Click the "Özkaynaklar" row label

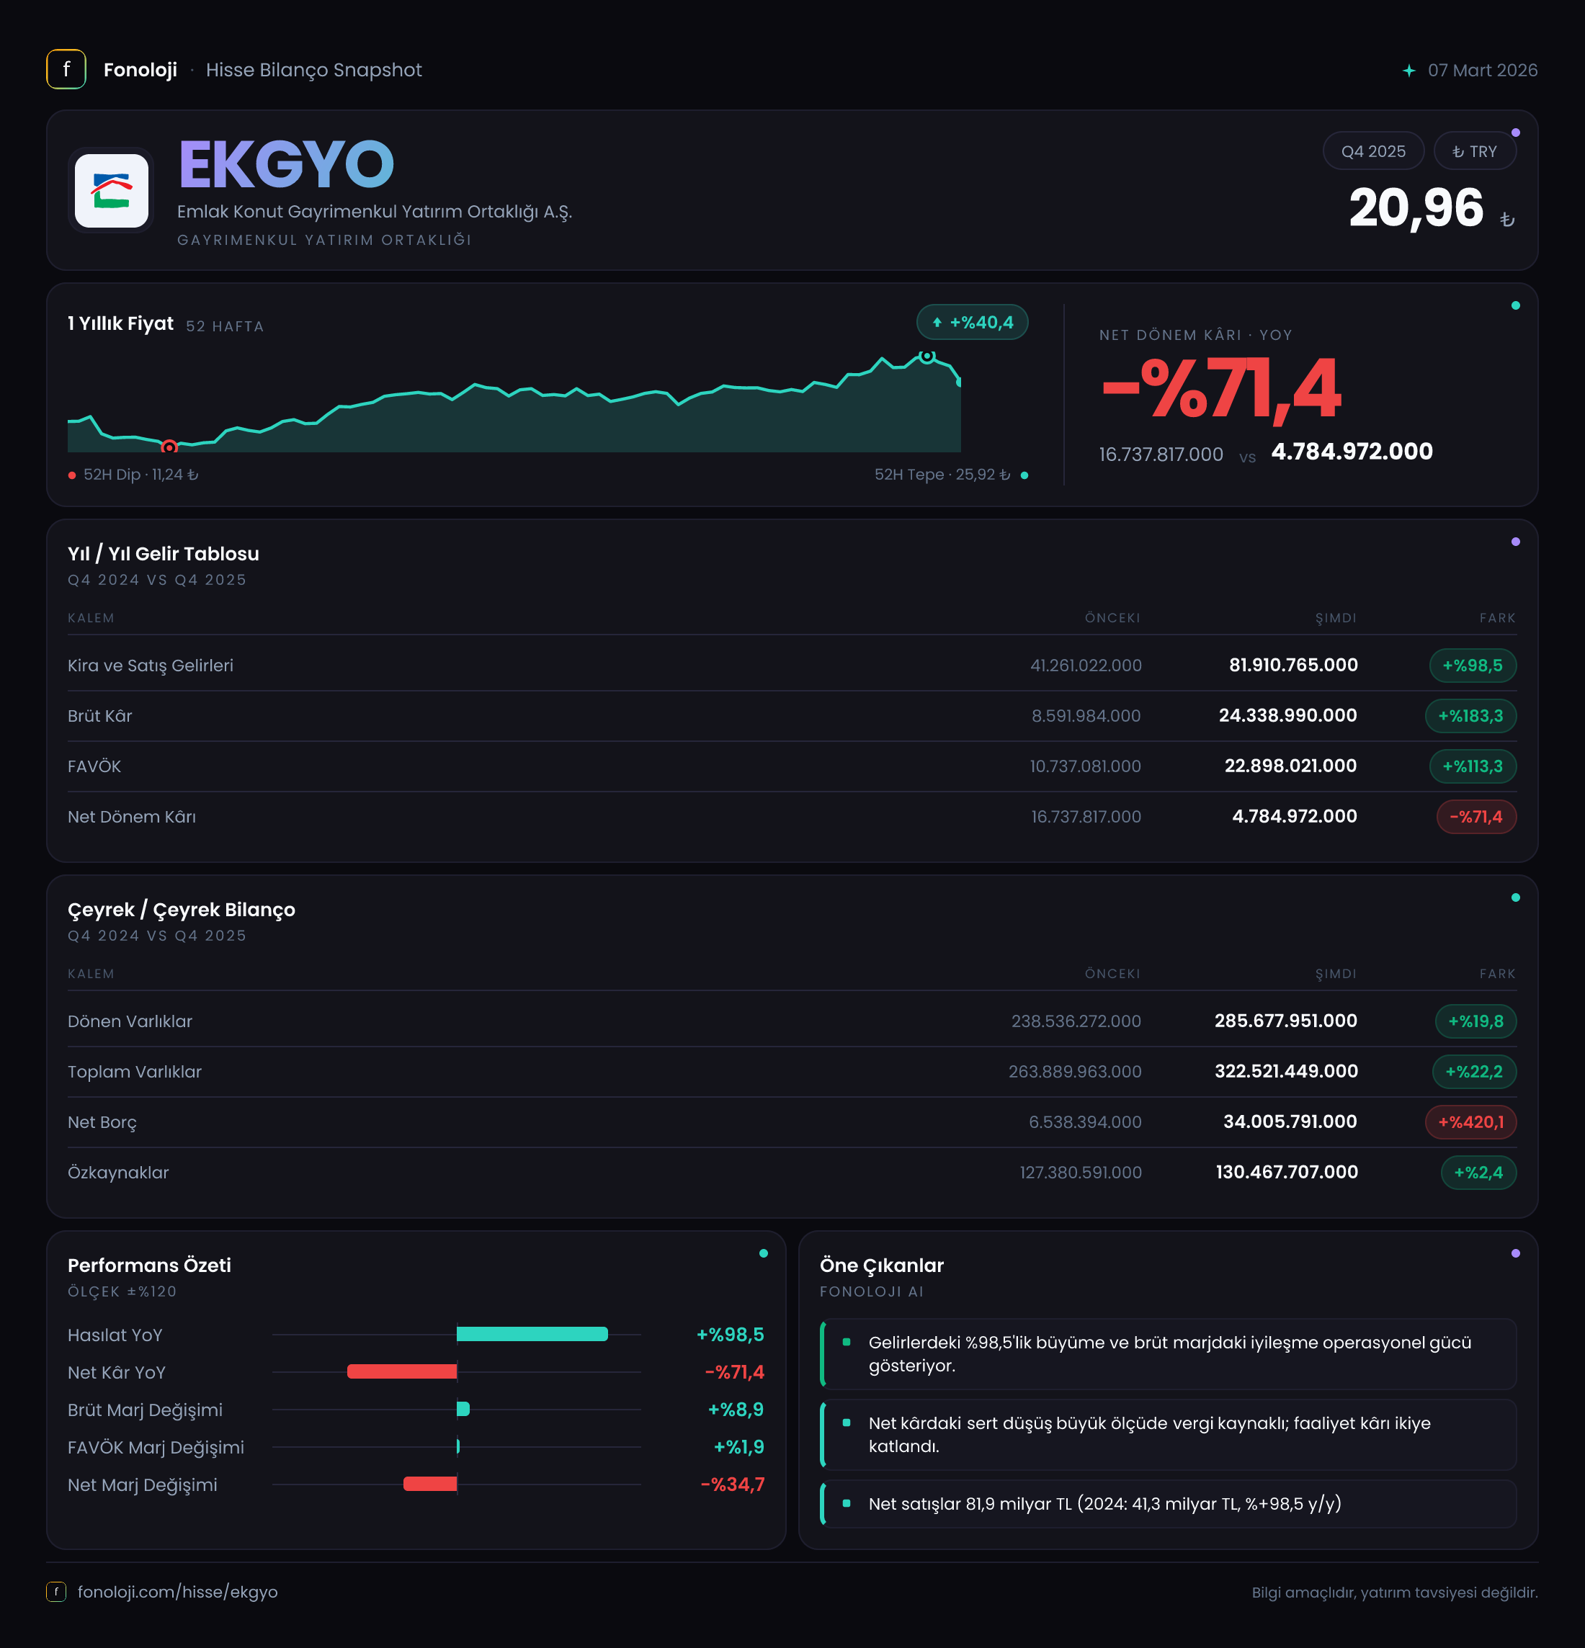[119, 1172]
